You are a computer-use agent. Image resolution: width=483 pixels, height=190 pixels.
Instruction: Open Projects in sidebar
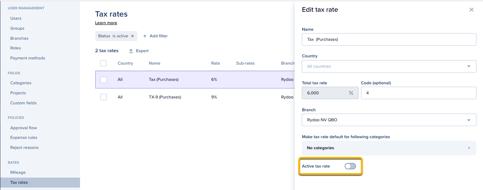pyautogui.click(x=18, y=93)
